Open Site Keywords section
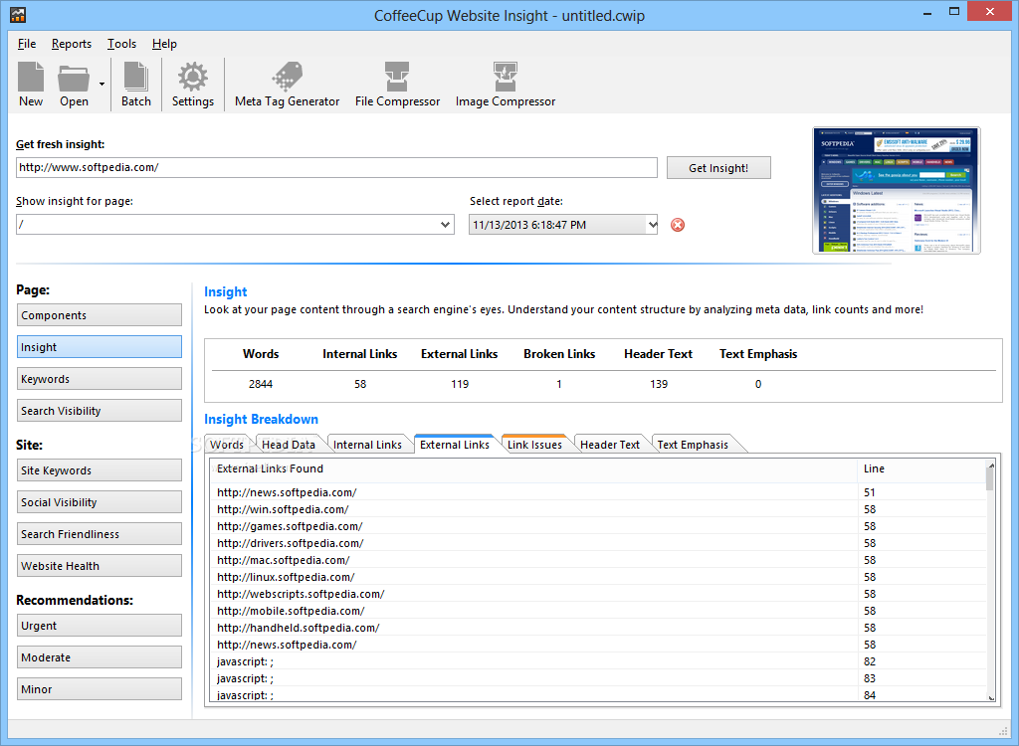This screenshot has height=746, width=1019. [x=100, y=470]
